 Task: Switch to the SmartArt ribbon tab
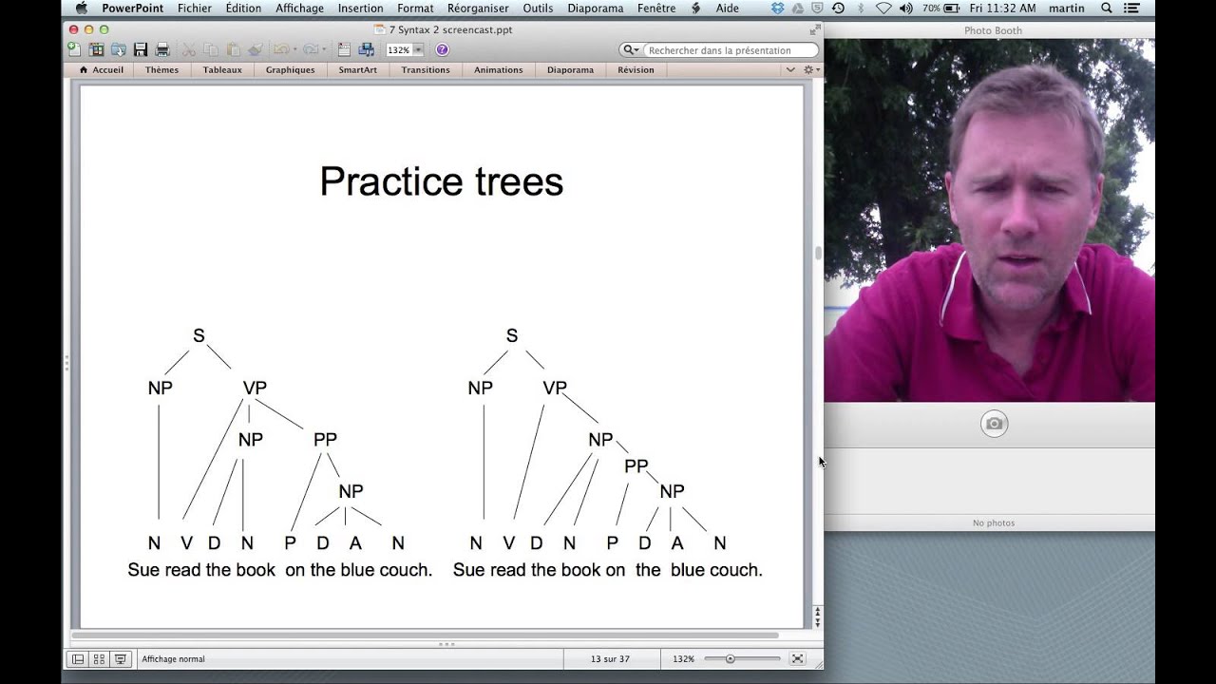[357, 69]
